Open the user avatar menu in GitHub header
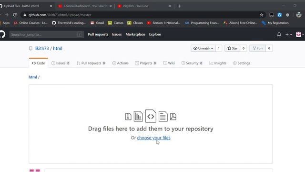 (300, 34)
